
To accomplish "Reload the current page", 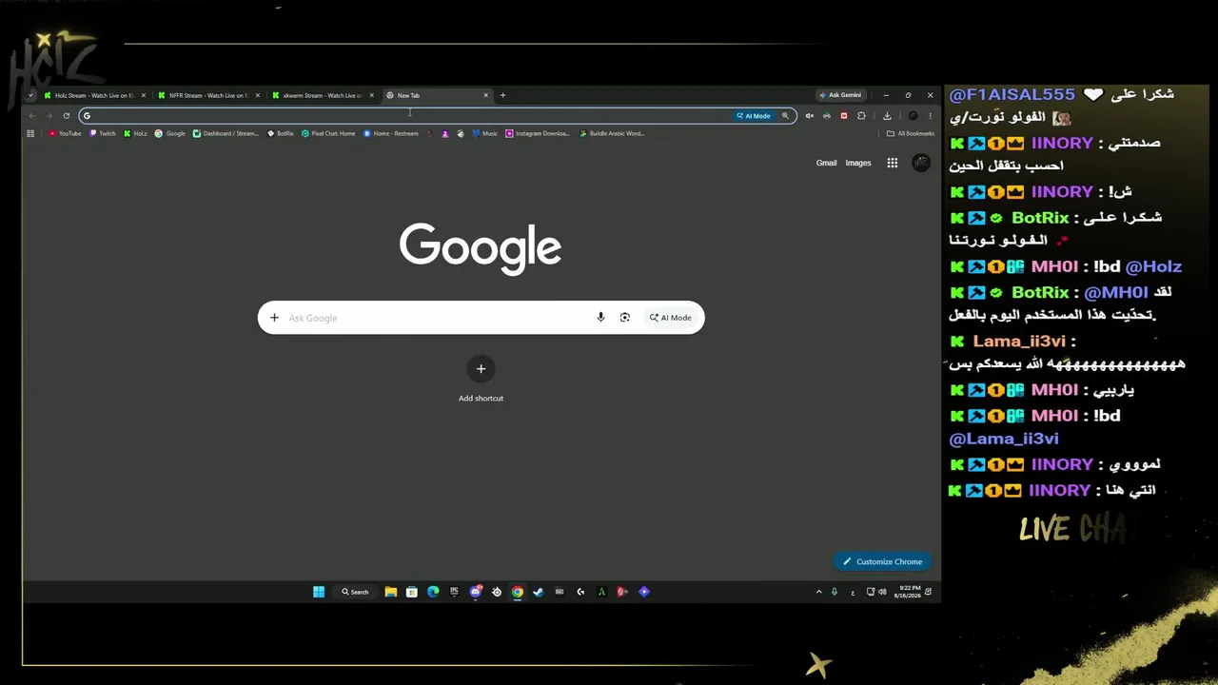I will (66, 116).
